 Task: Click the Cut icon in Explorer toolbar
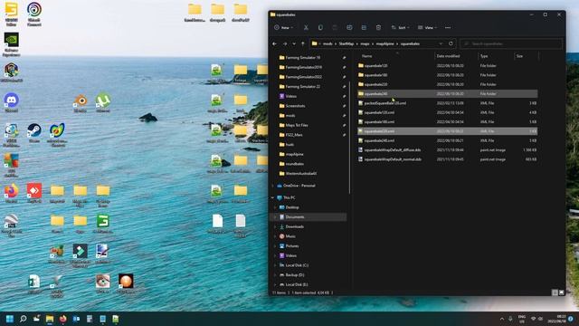[x=306, y=28]
